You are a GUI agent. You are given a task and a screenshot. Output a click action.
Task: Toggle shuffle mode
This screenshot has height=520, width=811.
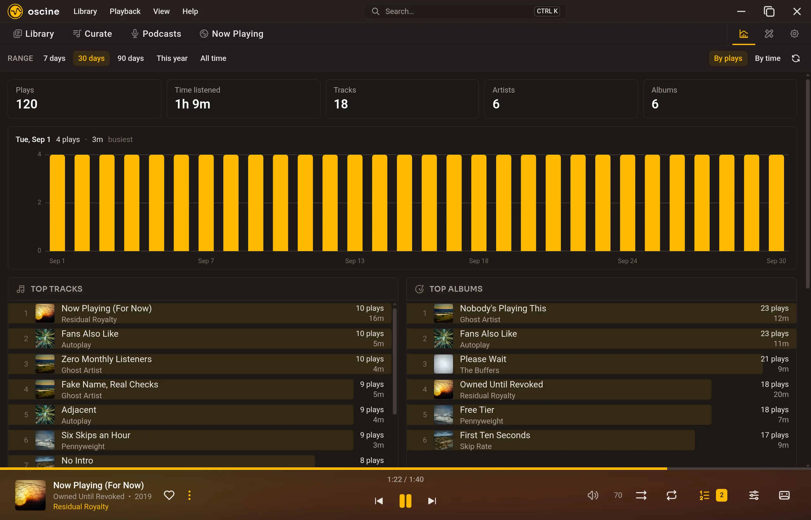[x=641, y=495]
